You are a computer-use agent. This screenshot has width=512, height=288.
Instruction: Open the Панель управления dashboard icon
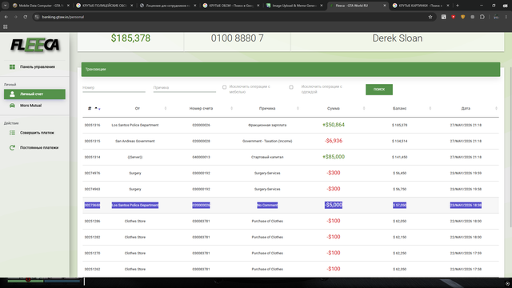[12, 67]
